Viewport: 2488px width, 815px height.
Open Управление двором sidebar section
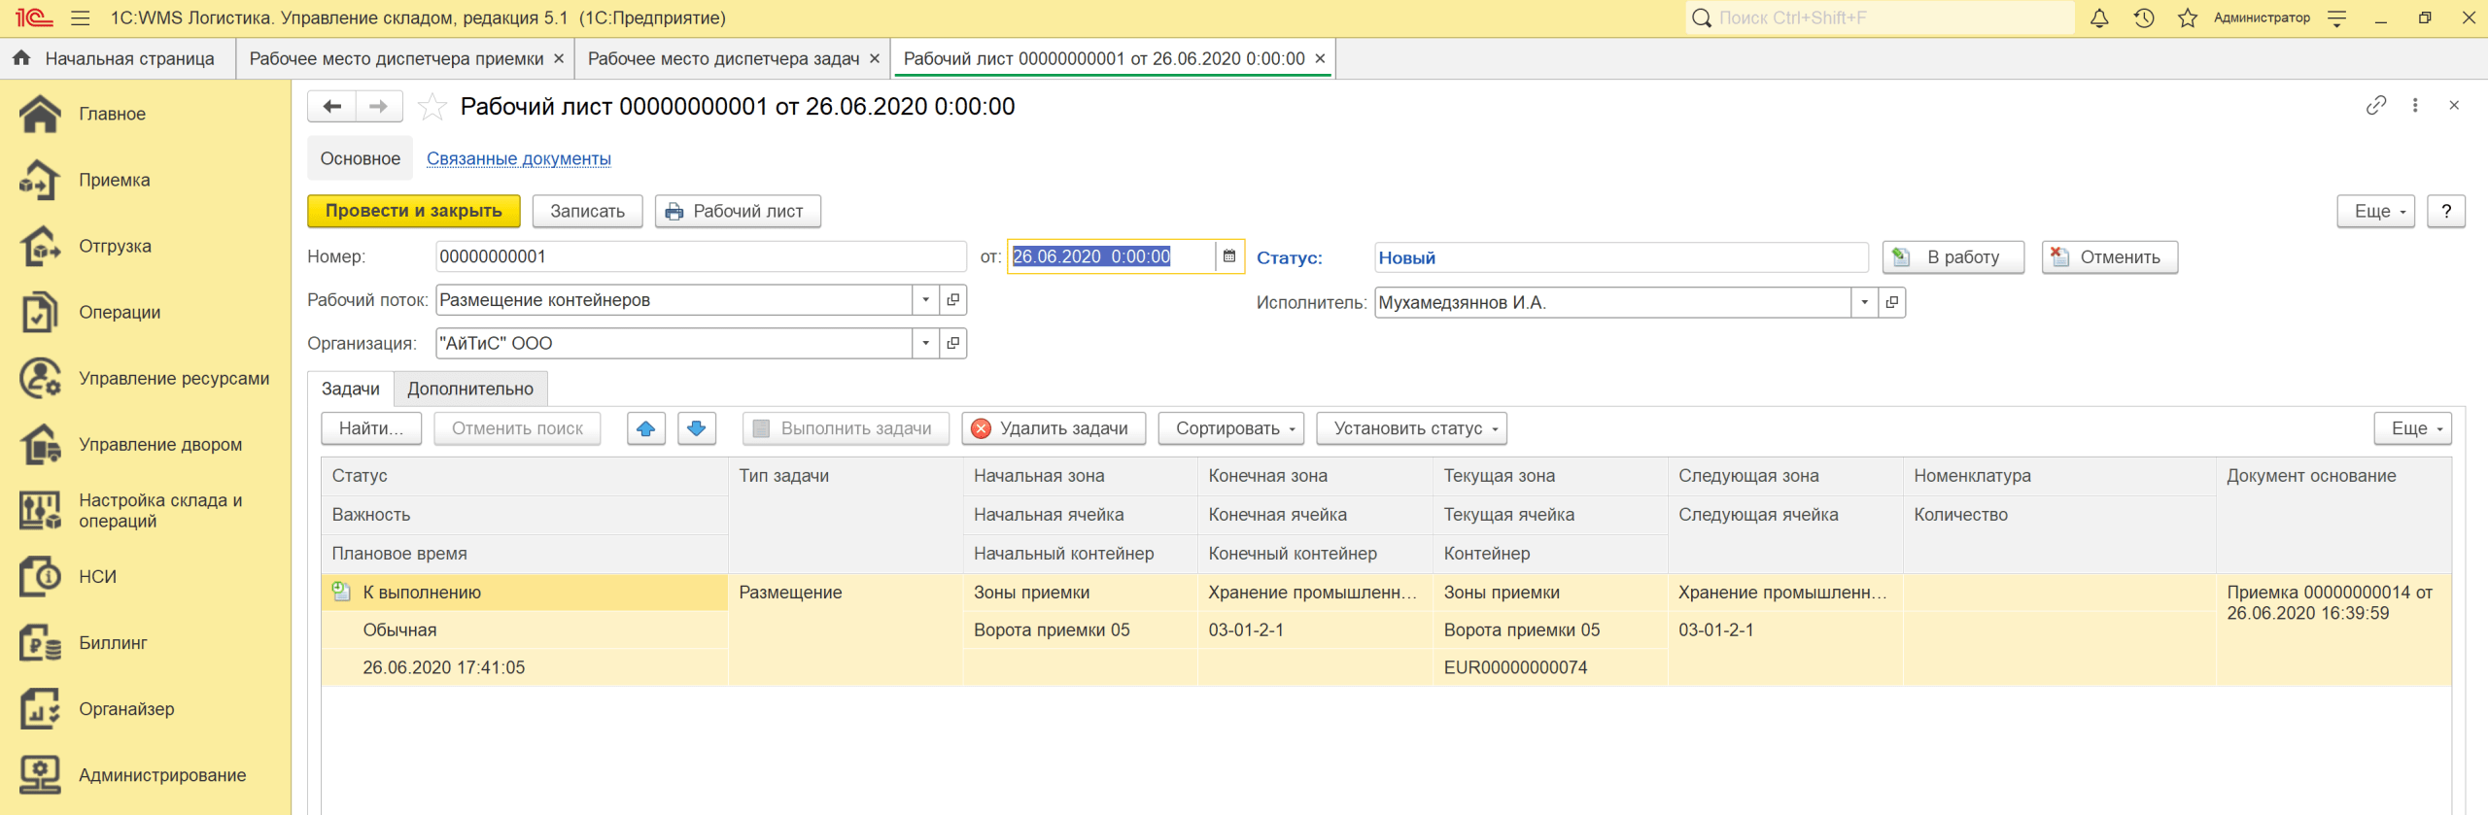(x=160, y=444)
